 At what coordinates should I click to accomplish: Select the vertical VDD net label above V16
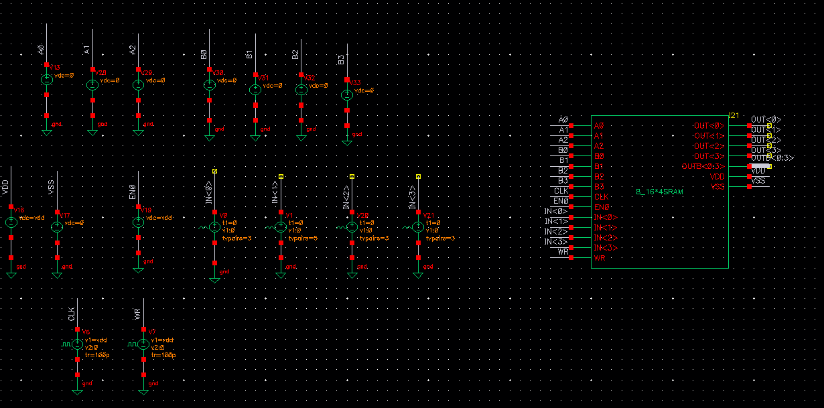(5, 188)
